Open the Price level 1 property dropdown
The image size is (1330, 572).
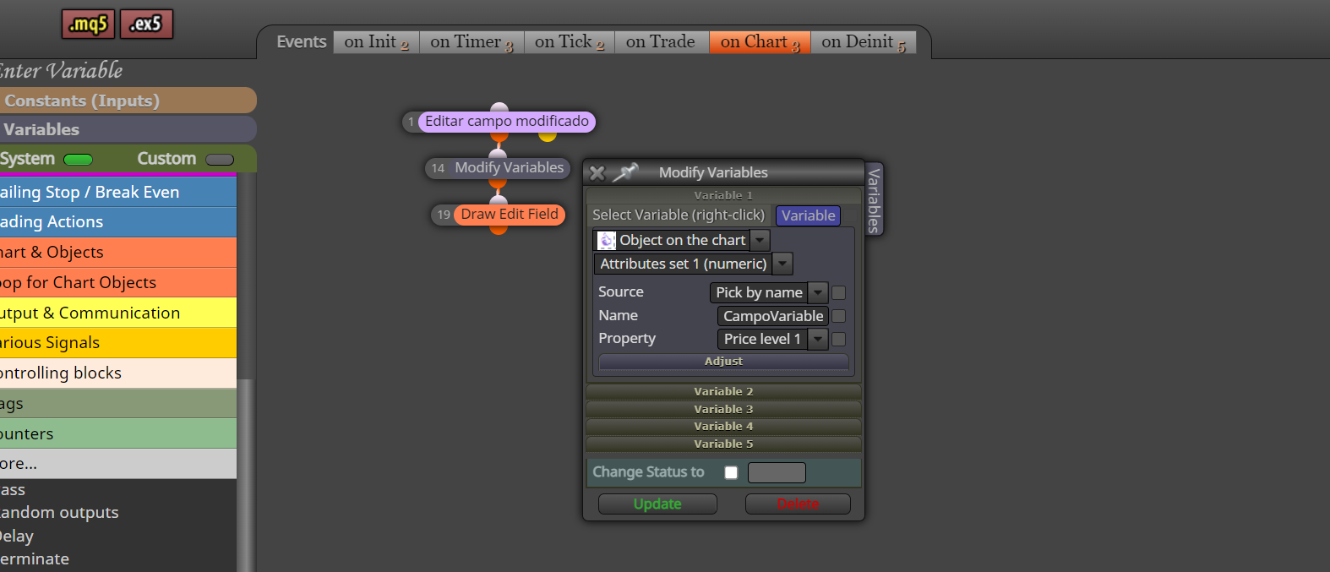(818, 339)
